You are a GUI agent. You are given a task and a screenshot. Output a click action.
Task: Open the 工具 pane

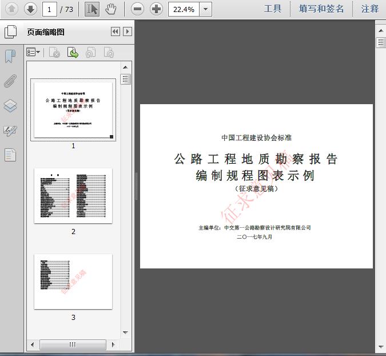(273, 9)
